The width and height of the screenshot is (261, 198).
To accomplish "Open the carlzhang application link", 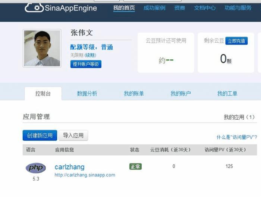I will tap(70, 167).
